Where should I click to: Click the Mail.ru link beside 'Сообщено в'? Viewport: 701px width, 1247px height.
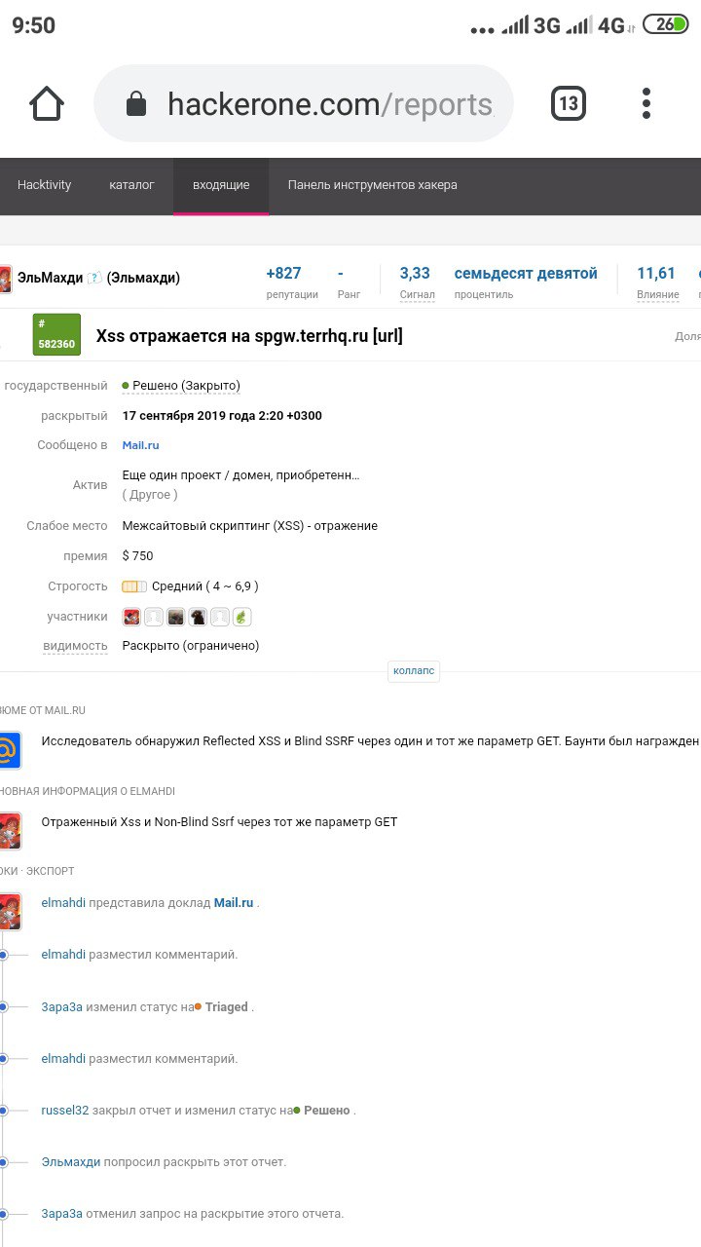(140, 445)
